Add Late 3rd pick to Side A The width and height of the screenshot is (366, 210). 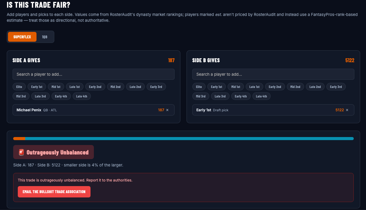coord(40,96)
